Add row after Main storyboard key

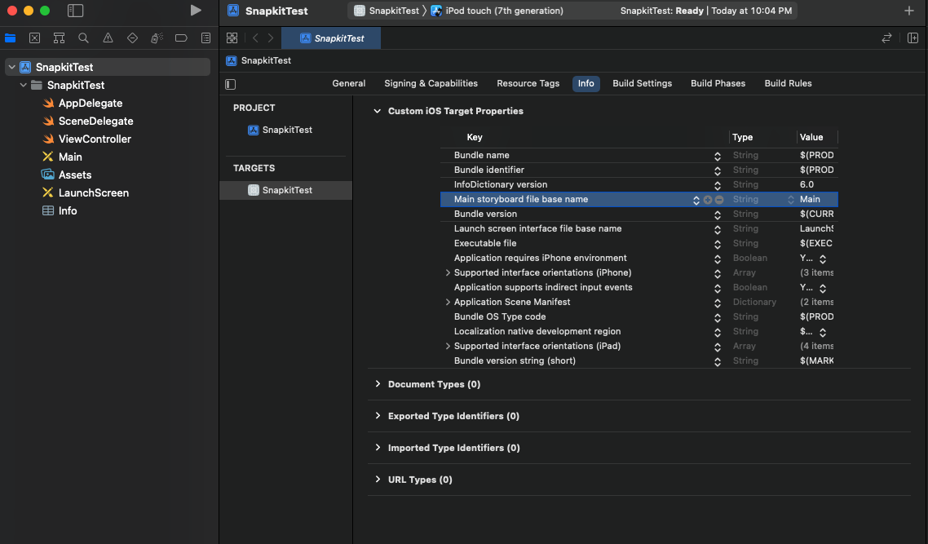pos(708,200)
